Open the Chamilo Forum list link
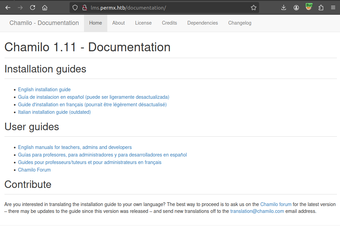340x231 pixels. [34, 170]
